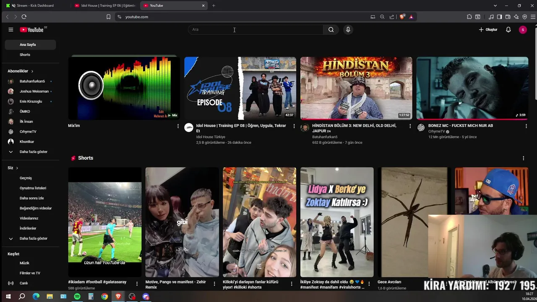Open Spotify from the taskbar
537x302 pixels.
(77, 297)
